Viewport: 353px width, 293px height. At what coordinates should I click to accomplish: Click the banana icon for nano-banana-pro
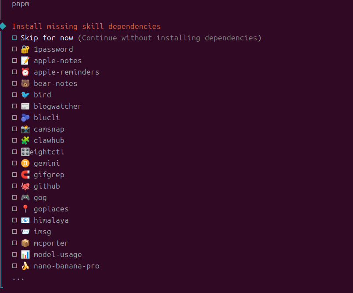[x=25, y=266]
